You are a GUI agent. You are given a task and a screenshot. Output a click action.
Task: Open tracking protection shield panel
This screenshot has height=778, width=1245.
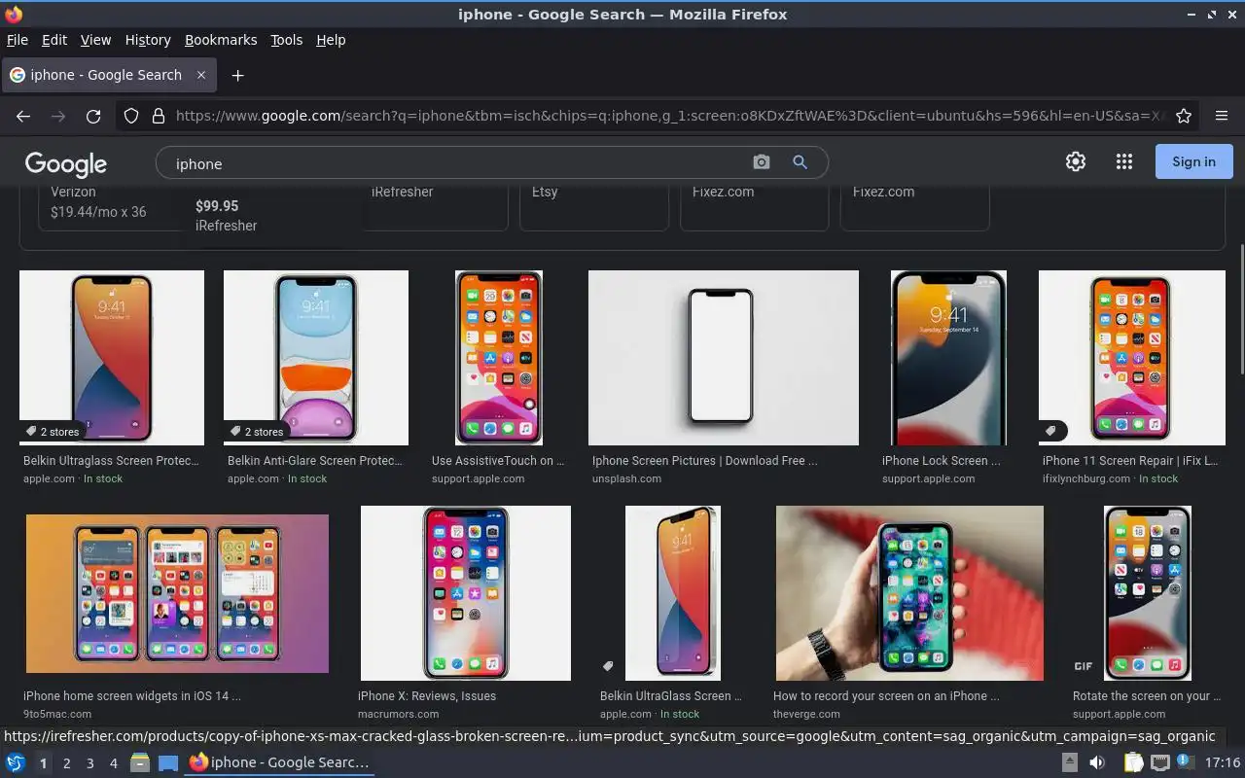131,116
